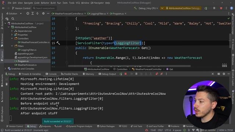Click the pause icon in debug toolbar
The height and width of the screenshot is (132, 235).
[136, 74]
